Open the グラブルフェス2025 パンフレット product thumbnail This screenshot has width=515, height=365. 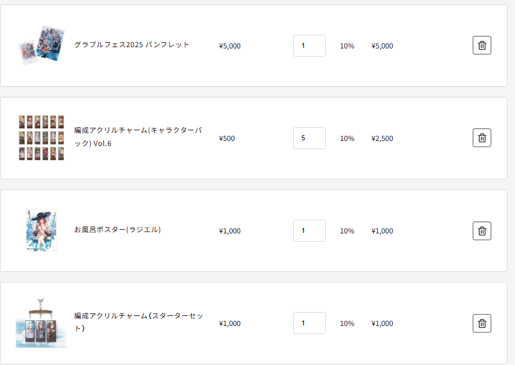41,45
